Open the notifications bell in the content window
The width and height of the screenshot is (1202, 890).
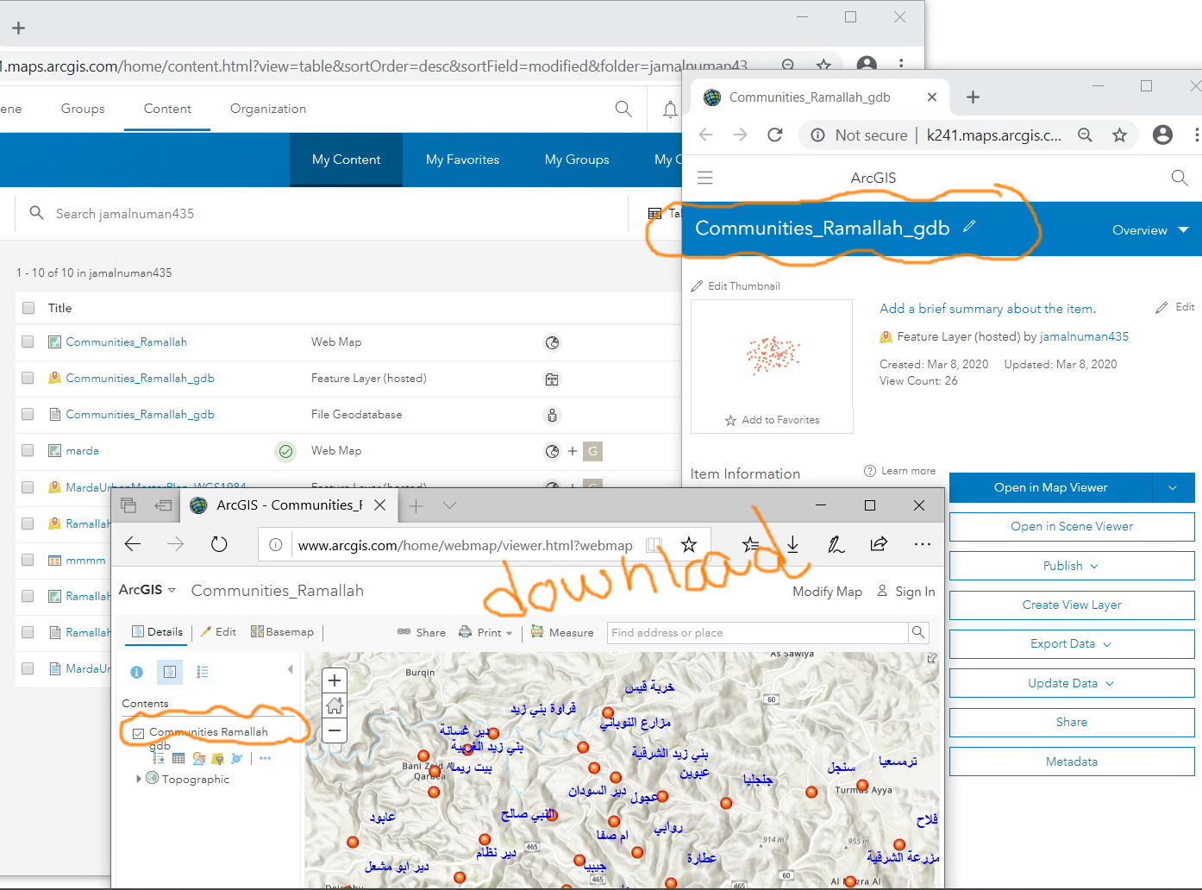pyautogui.click(x=670, y=110)
